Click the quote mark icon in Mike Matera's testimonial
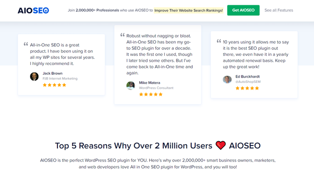Image resolution: width=314 pixels, height=175 pixels. (x=122, y=35)
